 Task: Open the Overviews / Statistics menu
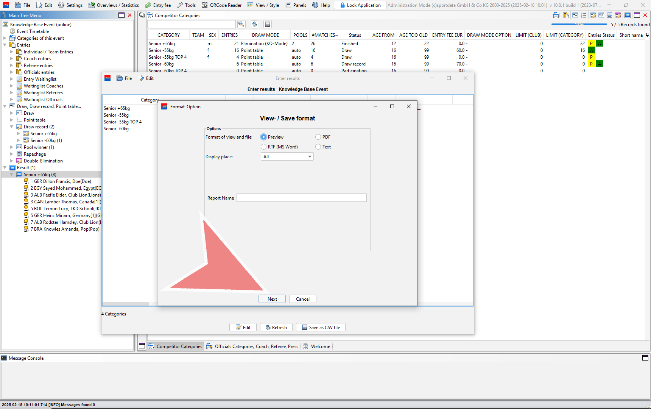(x=114, y=5)
